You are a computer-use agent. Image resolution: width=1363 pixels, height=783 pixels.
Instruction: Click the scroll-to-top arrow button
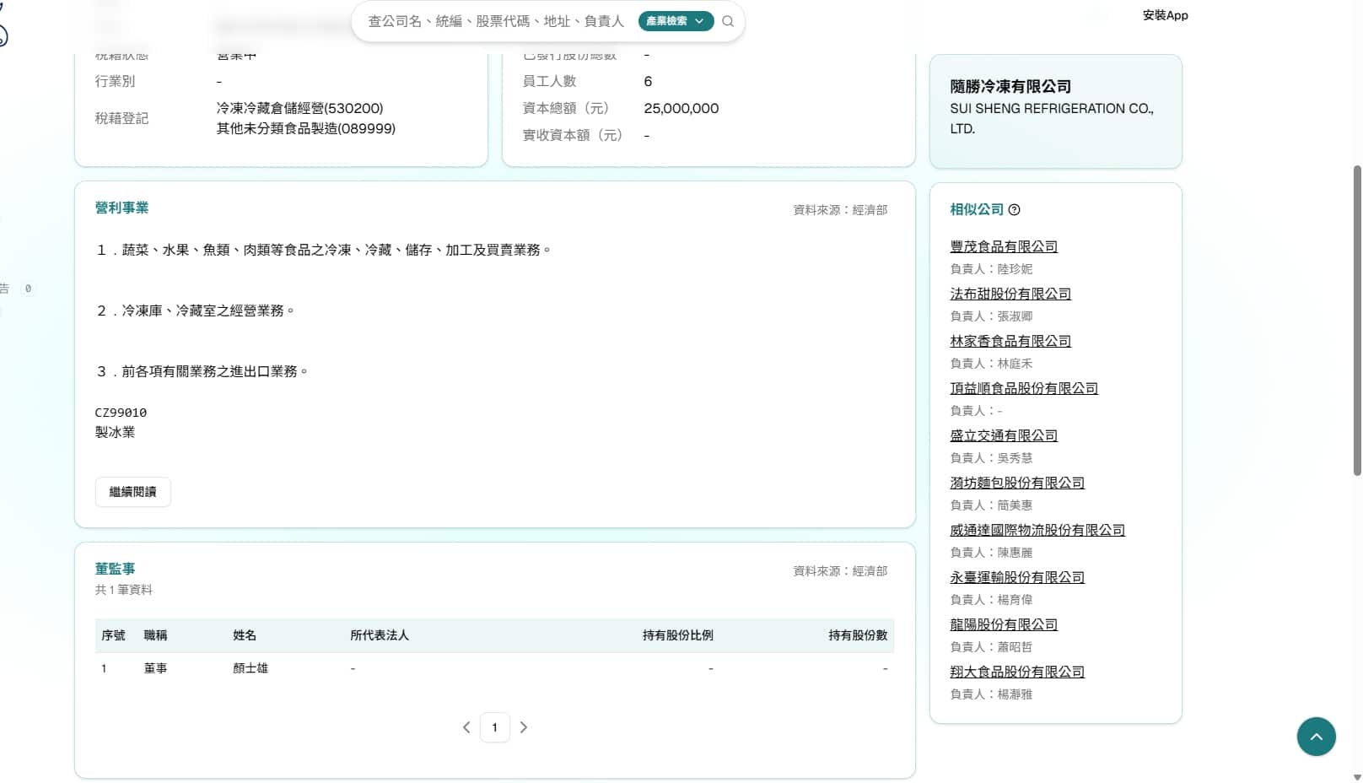1316,737
